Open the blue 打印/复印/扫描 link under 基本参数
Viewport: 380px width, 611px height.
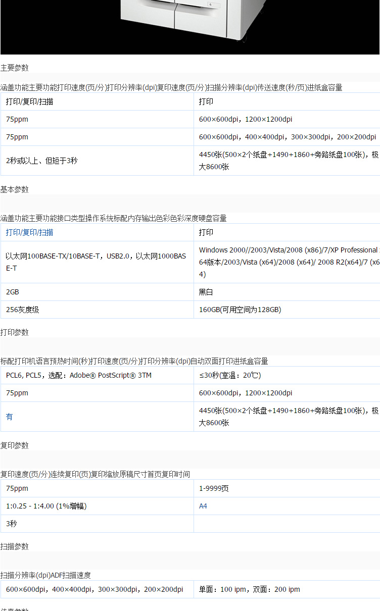30,232
